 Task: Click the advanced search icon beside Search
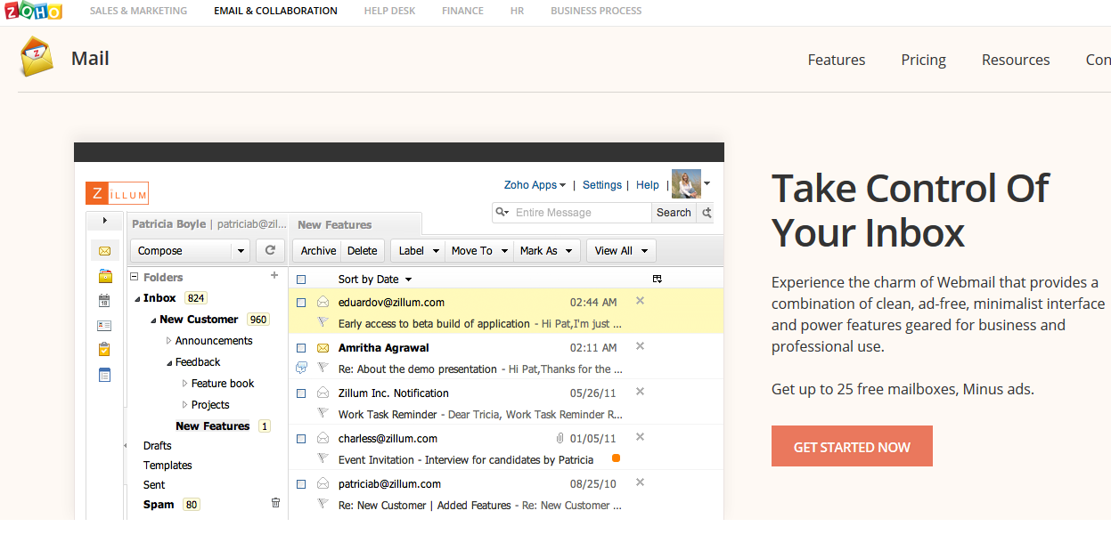(707, 213)
